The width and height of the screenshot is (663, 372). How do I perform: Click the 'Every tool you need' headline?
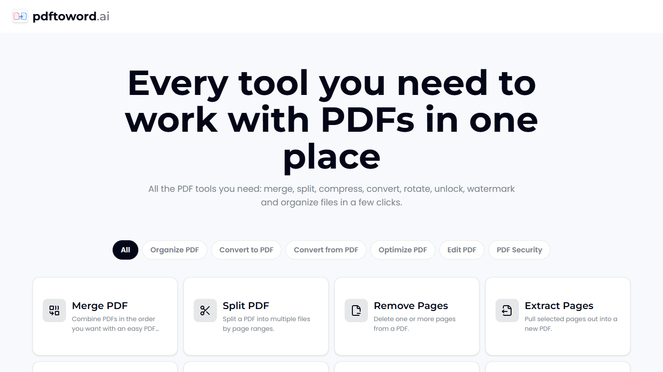pos(331,120)
